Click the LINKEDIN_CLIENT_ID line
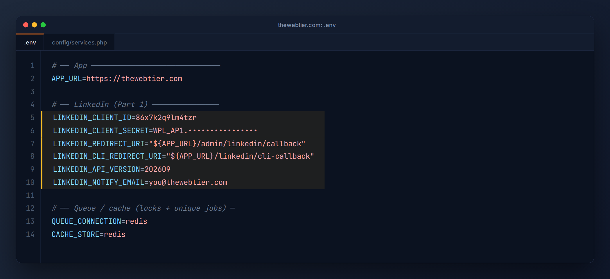This screenshot has height=279, width=610. coord(125,118)
